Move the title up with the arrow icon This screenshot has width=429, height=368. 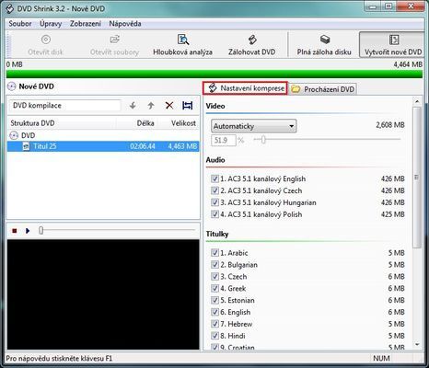151,106
